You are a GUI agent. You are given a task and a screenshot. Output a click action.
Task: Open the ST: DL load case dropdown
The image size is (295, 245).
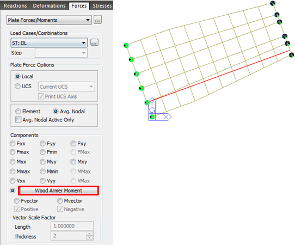point(49,42)
